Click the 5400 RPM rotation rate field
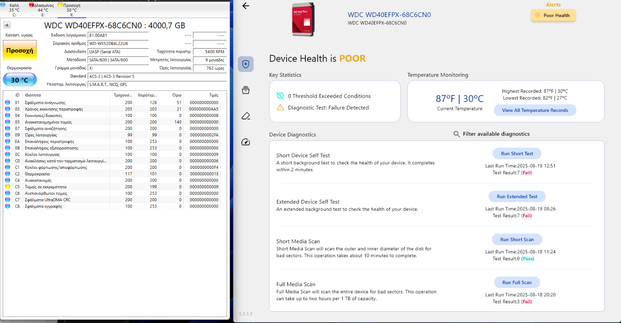 point(210,52)
